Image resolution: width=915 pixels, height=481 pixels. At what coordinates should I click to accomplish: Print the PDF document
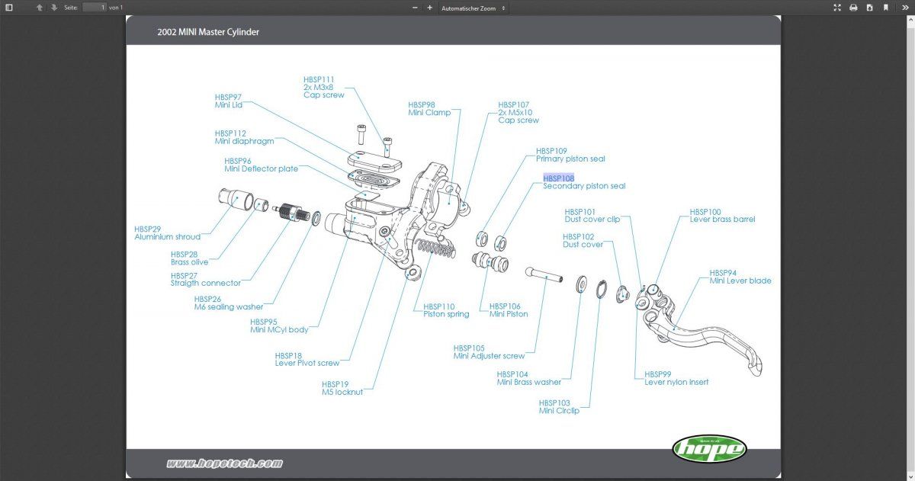[853, 8]
